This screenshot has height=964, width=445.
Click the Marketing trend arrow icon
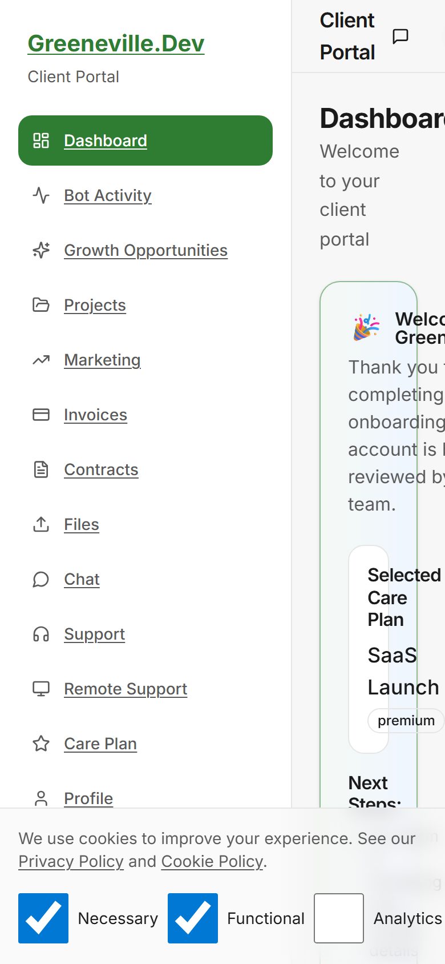pyautogui.click(x=41, y=360)
